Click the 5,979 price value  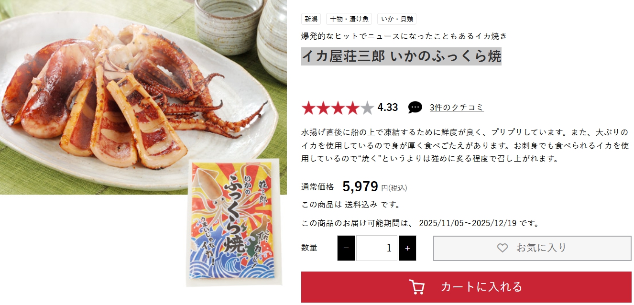361,186
